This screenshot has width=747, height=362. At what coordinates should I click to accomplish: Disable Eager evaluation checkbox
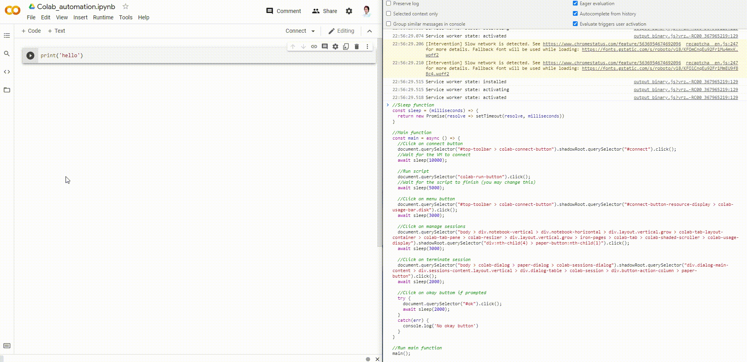click(x=575, y=4)
